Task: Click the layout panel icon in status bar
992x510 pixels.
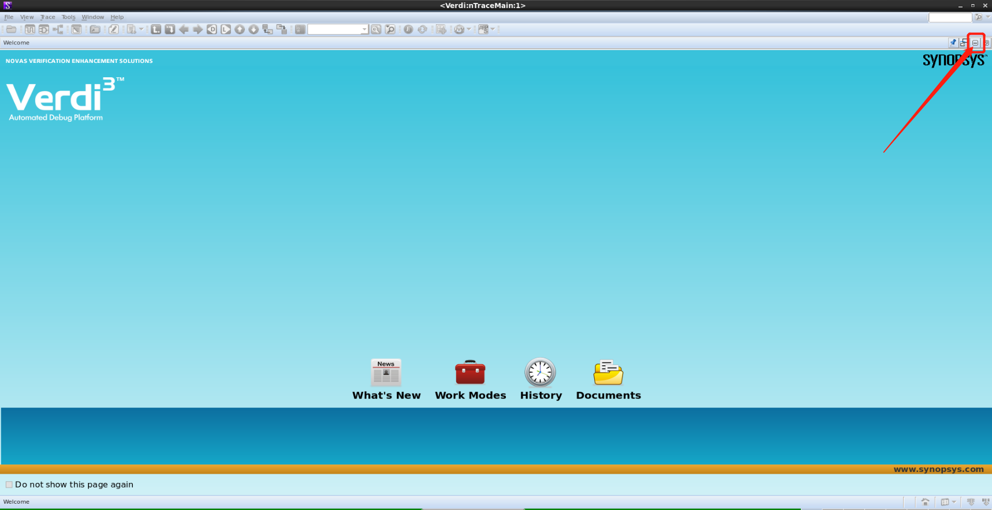Action: [x=945, y=502]
